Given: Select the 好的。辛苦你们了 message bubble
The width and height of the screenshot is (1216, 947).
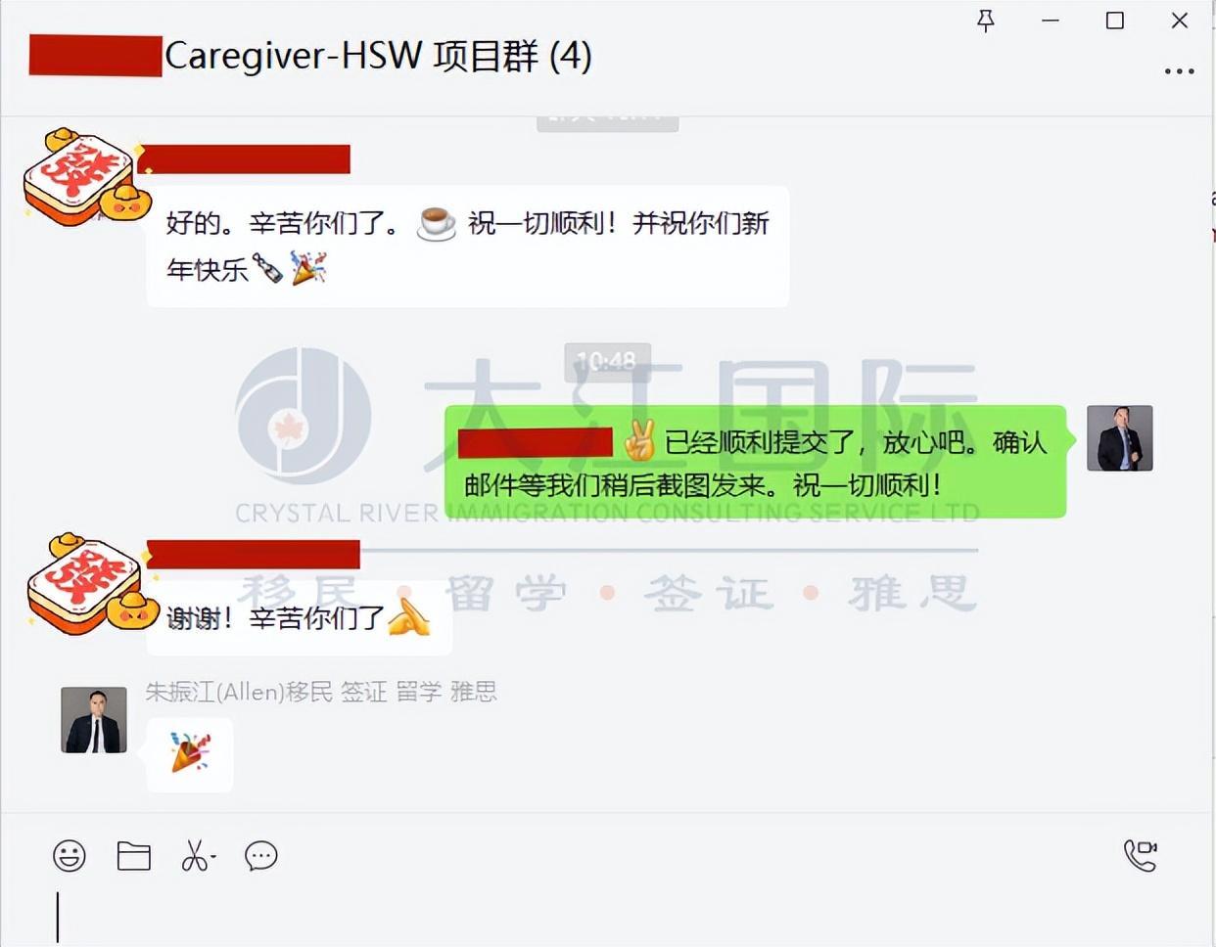Looking at the screenshot, I should click(x=467, y=246).
